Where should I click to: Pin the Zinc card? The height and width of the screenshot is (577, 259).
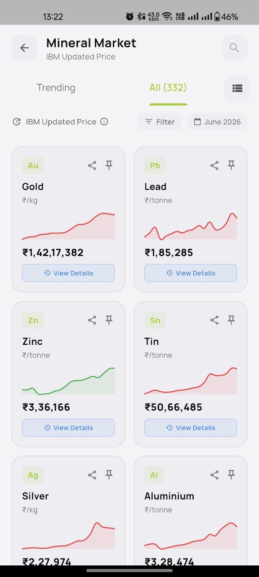tap(109, 320)
